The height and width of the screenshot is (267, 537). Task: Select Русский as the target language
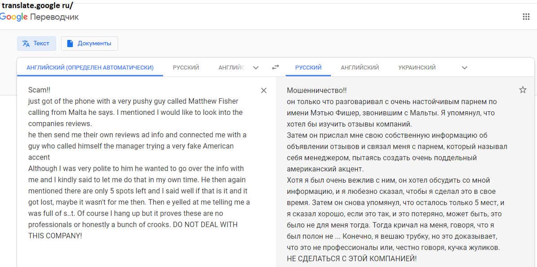coord(308,67)
